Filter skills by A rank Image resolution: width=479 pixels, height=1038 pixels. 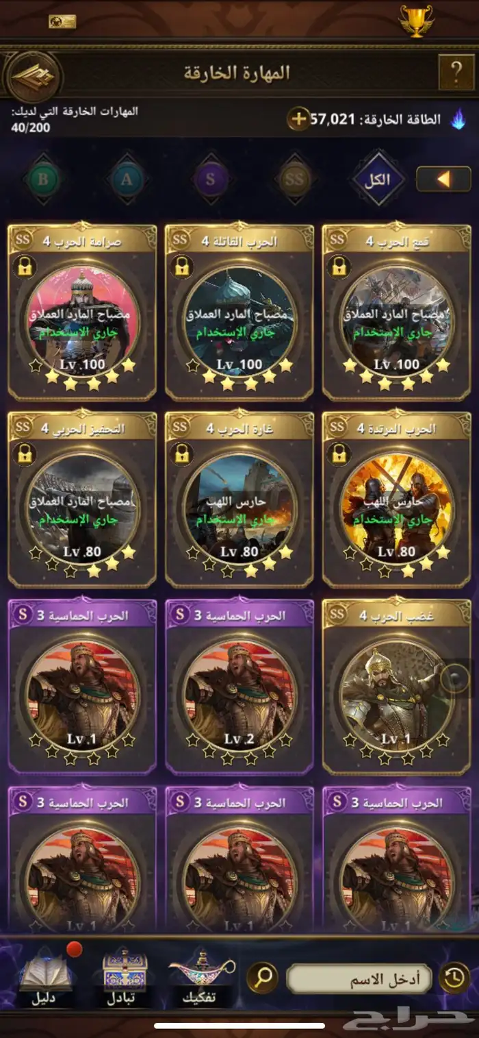tap(127, 180)
